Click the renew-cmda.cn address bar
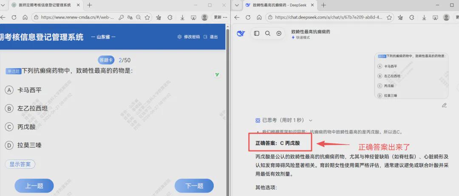Viewport: 459px width, 196px height. pyautogui.click(x=78, y=17)
